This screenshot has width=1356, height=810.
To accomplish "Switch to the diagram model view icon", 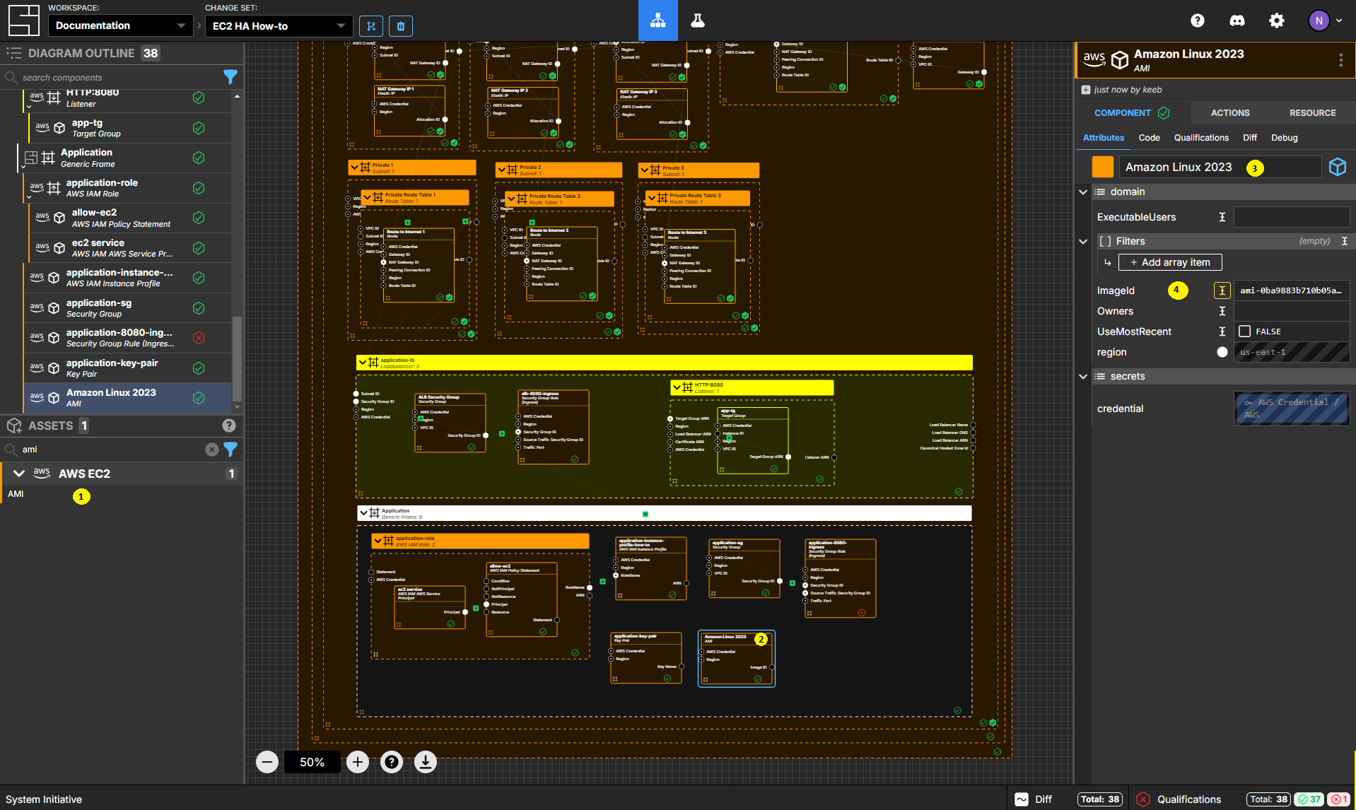I will (658, 20).
